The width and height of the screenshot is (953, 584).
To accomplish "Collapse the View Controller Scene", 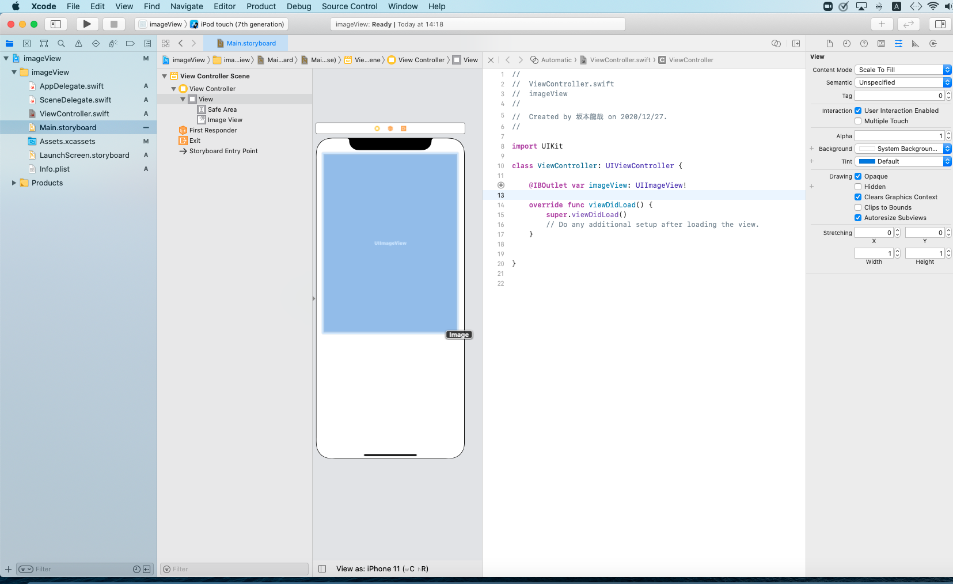I will (x=165, y=76).
